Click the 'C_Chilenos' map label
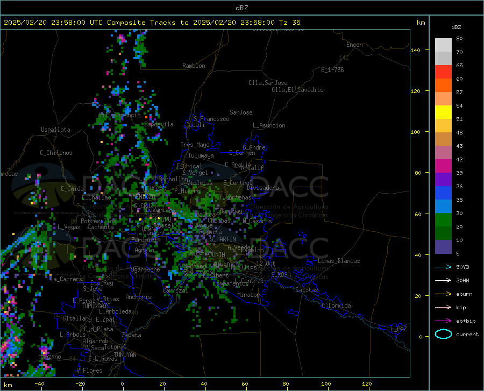Image resolution: width=484 pixels, height=391 pixels. pos(56,153)
